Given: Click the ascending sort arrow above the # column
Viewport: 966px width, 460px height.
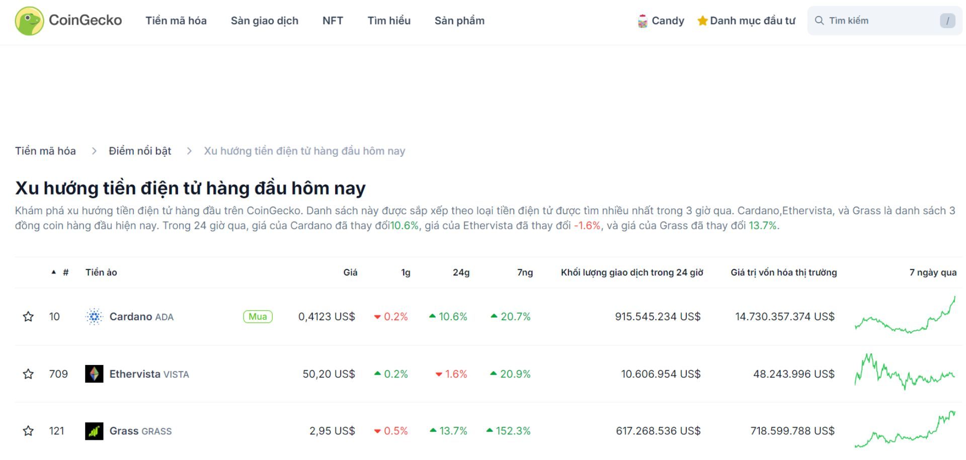Looking at the screenshot, I should (53, 272).
